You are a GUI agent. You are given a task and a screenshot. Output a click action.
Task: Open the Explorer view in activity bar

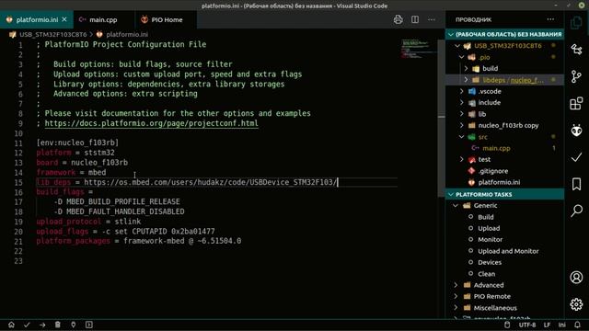576,23
